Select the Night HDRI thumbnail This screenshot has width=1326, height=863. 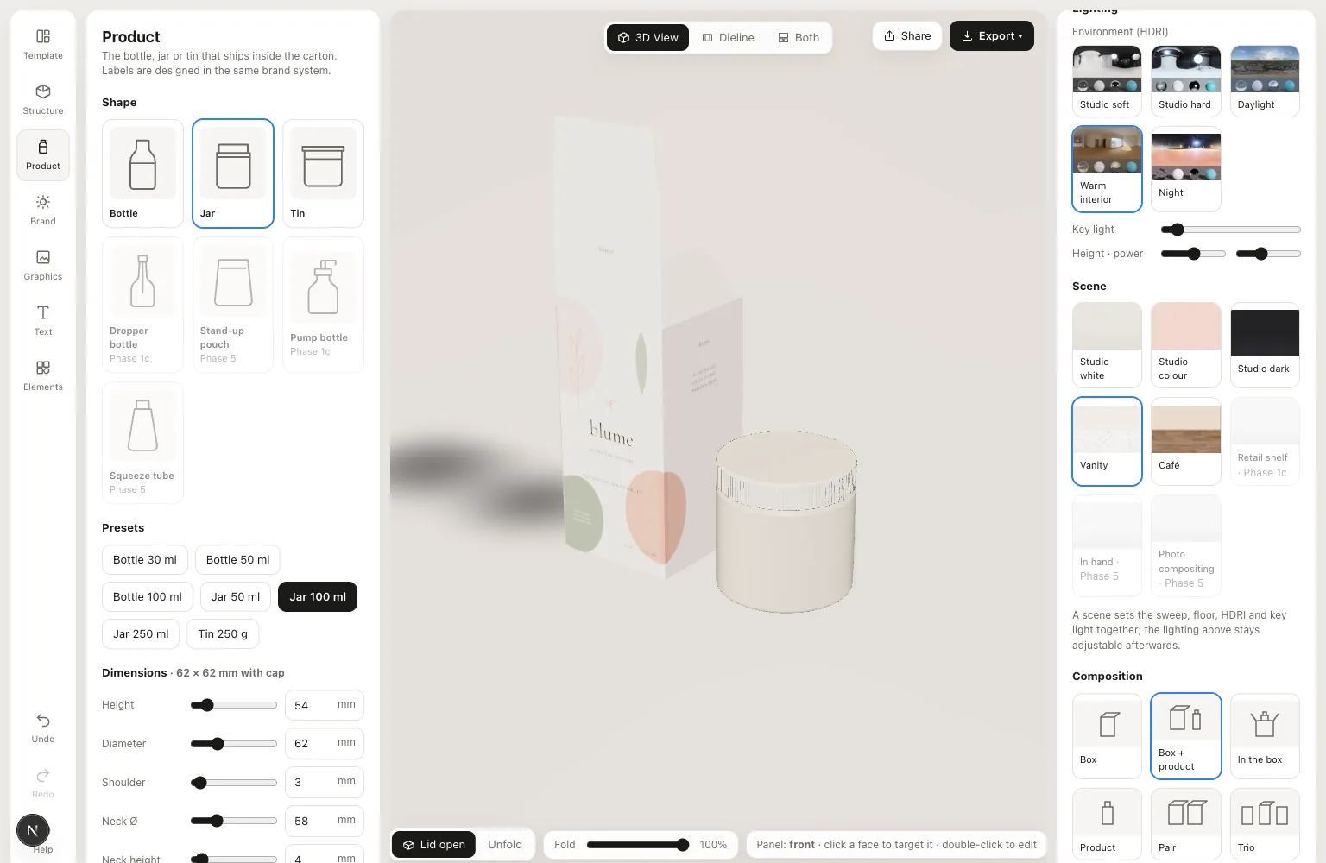(1186, 169)
